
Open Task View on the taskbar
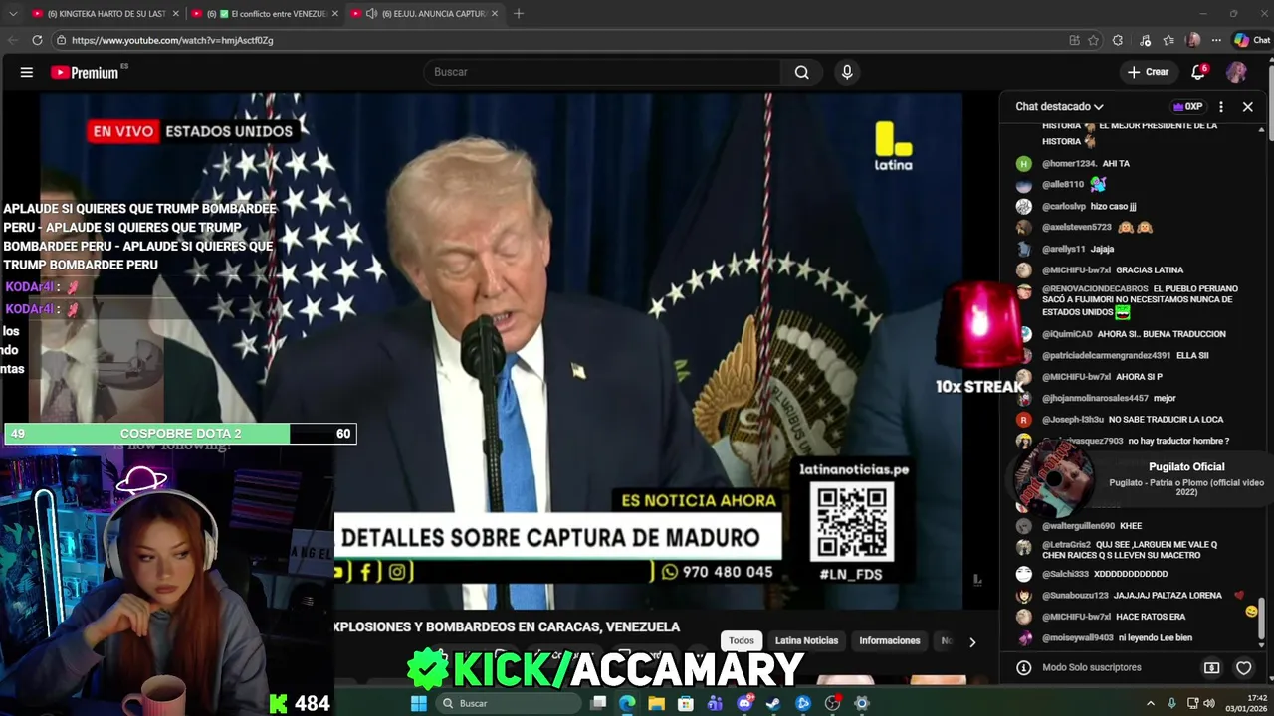[598, 703]
